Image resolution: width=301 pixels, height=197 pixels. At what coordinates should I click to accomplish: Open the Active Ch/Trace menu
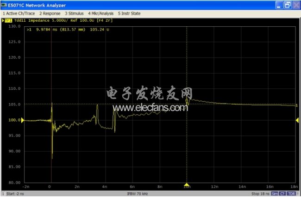coord(19,13)
